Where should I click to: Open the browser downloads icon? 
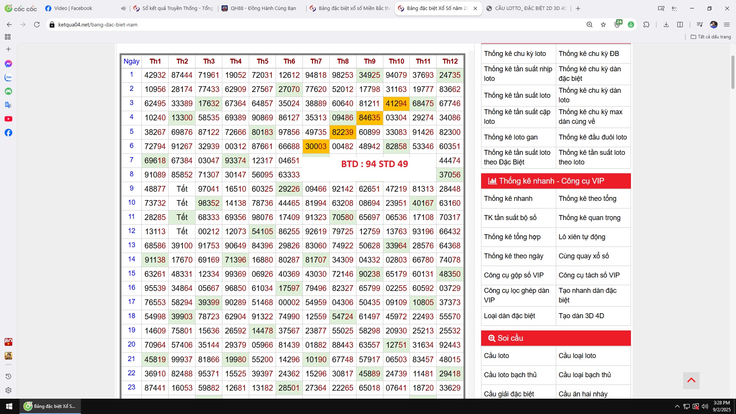point(666,25)
